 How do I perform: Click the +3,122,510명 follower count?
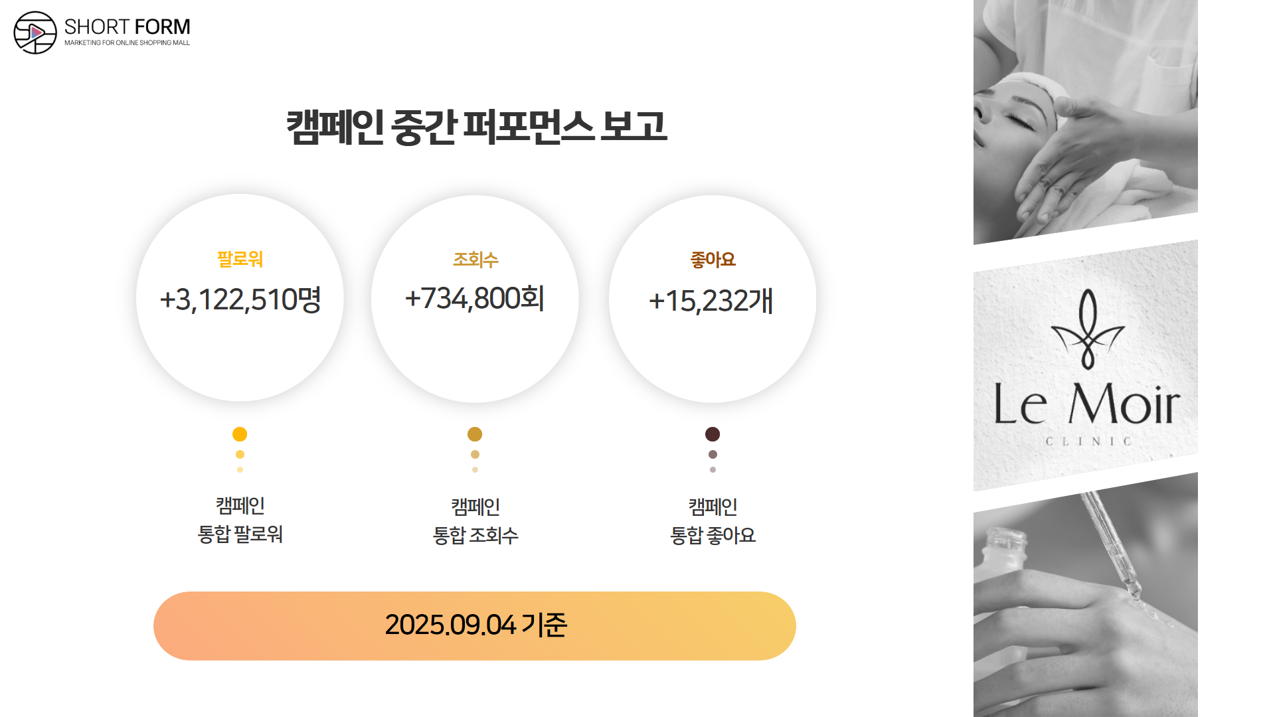coord(240,299)
